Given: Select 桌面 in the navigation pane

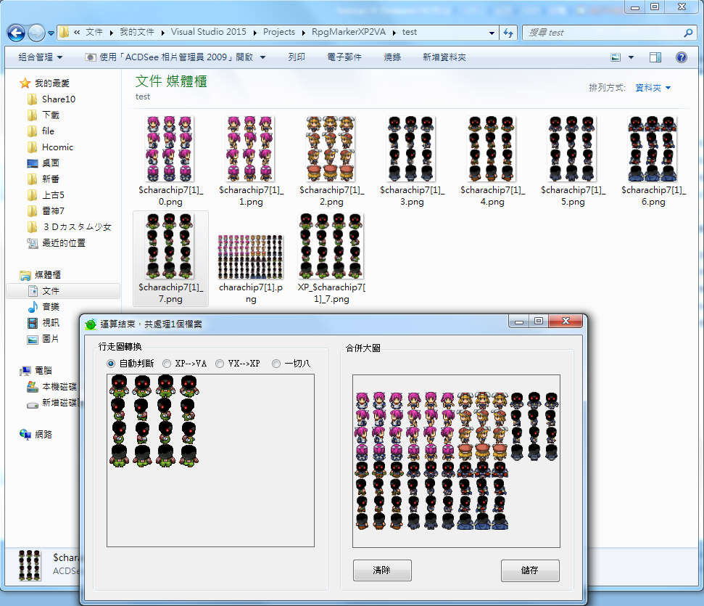Looking at the screenshot, I should coord(43,163).
